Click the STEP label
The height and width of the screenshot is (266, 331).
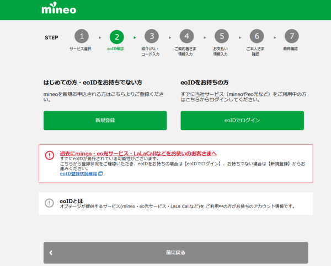coord(51,38)
